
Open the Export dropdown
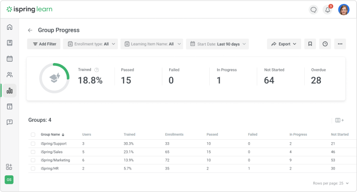(x=284, y=44)
